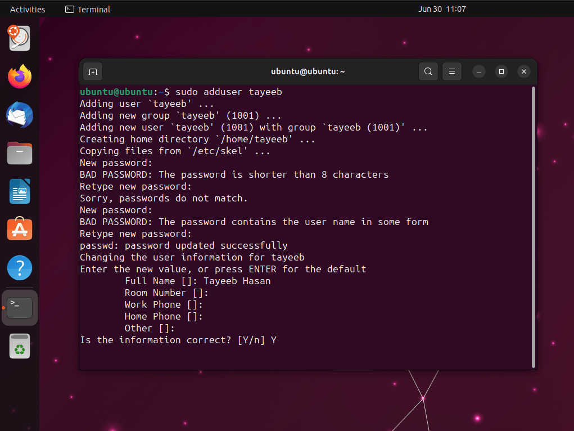Click inside the terminal text area
Image resolution: width=574 pixels, height=431 pixels.
tap(304, 225)
